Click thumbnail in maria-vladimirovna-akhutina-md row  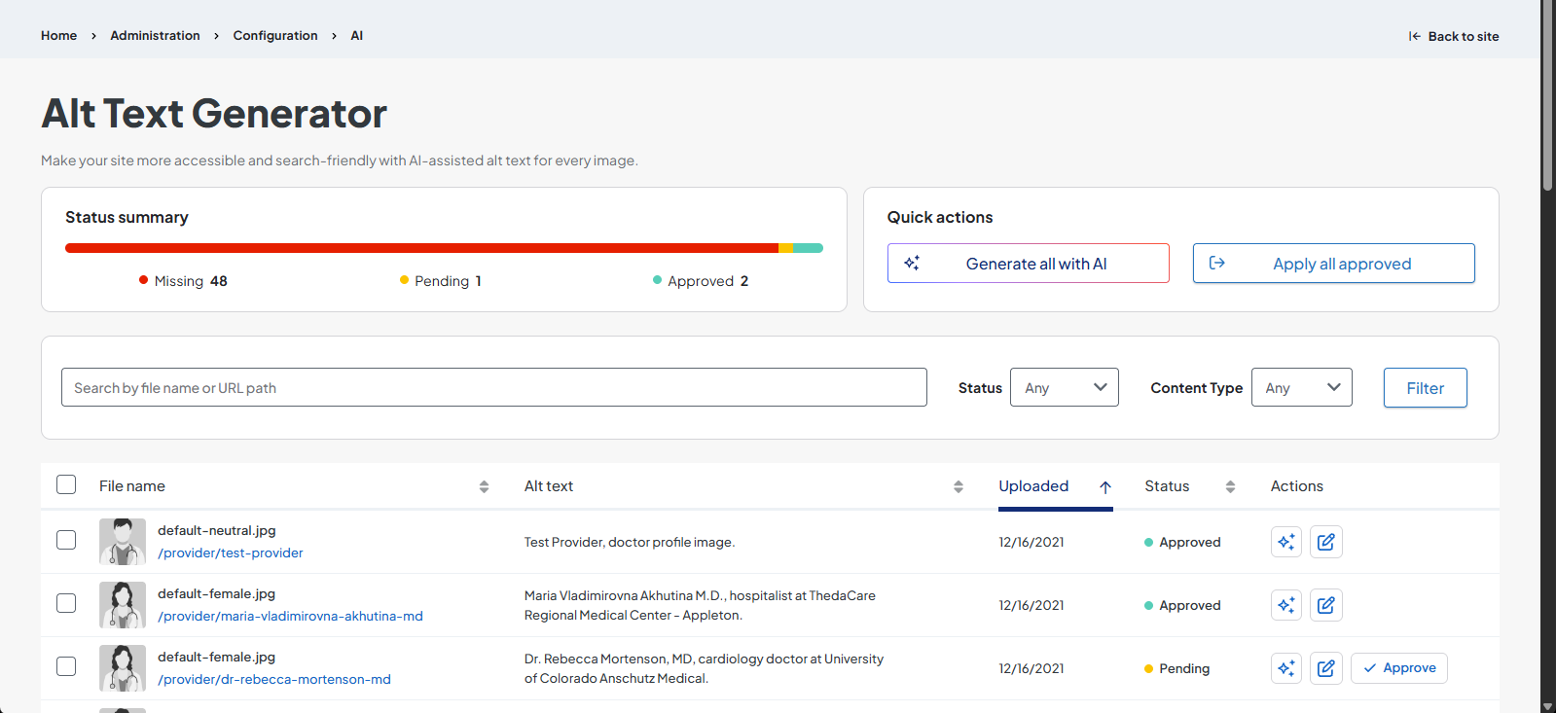123,604
